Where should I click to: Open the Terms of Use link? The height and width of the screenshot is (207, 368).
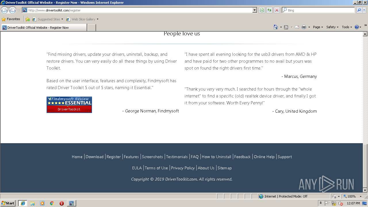pyautogui.click(x=156, y=168)
